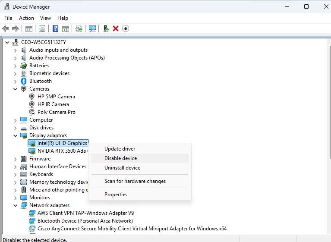
Task: Click the Update device driver toolbar icon
Action: (x=106, y=28)
